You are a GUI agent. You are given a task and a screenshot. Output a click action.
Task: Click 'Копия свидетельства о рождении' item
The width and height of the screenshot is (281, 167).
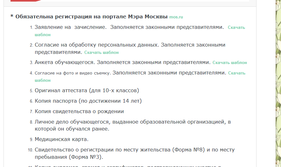(x=79, y=112)
